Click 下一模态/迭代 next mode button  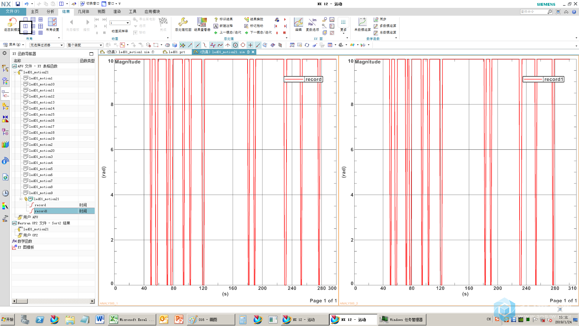258,33
